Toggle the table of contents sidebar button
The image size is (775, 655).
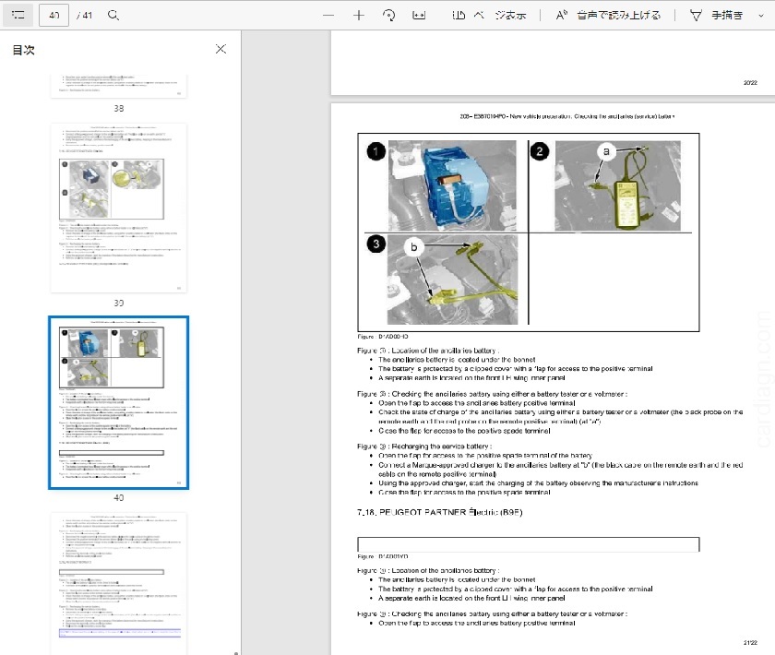pyautogui.click(x=18, y=15)
